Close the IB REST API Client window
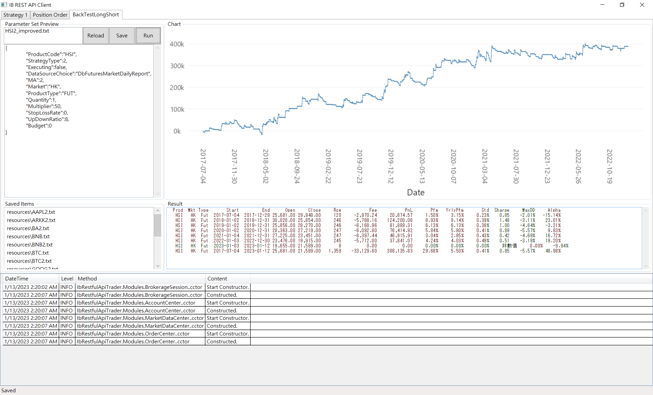Image resolution: width=653 pixels, height=395 pixels. pos(642,5)
